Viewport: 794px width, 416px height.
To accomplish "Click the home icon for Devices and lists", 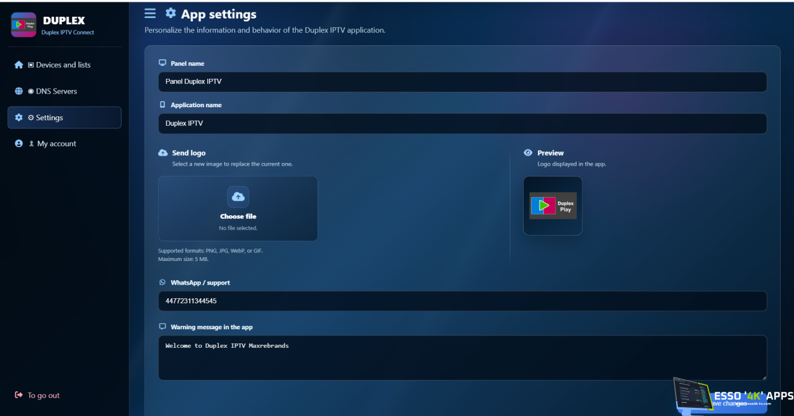I will tap(19, 65).
